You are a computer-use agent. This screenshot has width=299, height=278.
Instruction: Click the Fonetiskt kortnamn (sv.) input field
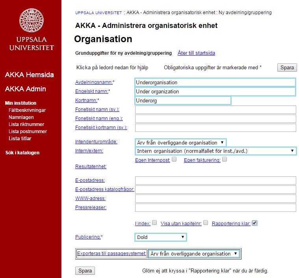215,128
